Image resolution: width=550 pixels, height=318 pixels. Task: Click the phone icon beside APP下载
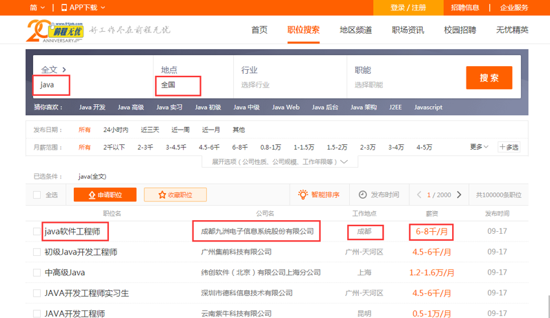click(64, 7)
